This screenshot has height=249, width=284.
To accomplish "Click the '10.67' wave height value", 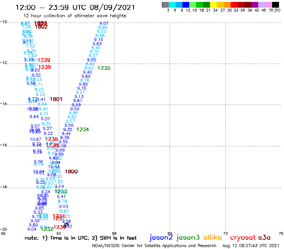I will point(35,139).
